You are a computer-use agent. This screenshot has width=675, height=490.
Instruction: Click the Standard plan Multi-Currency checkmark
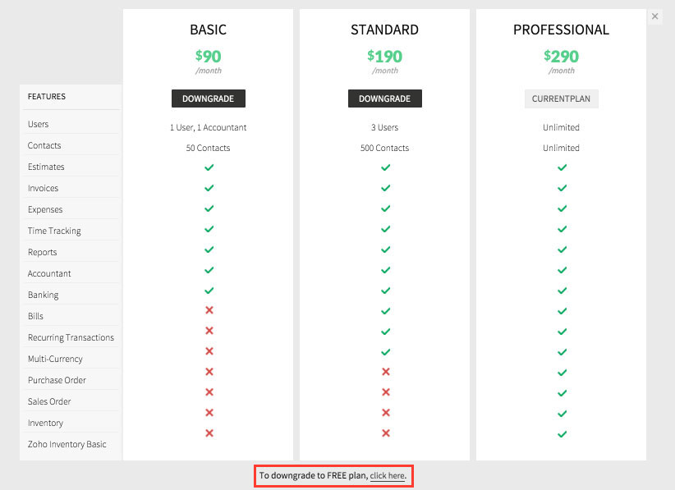[x=386, y=352]
